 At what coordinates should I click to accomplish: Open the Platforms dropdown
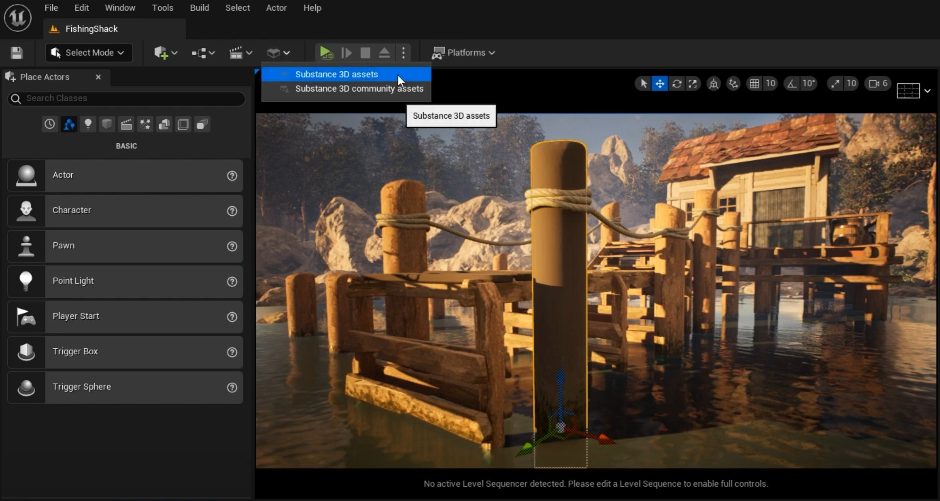tap(463, 53)
